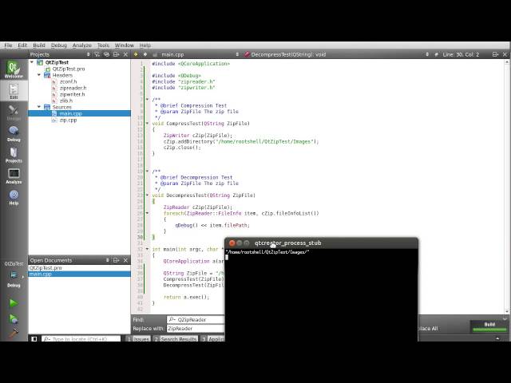Close the Projects side panel
Viewport: 511px width, 383px height.
[126, 54]
